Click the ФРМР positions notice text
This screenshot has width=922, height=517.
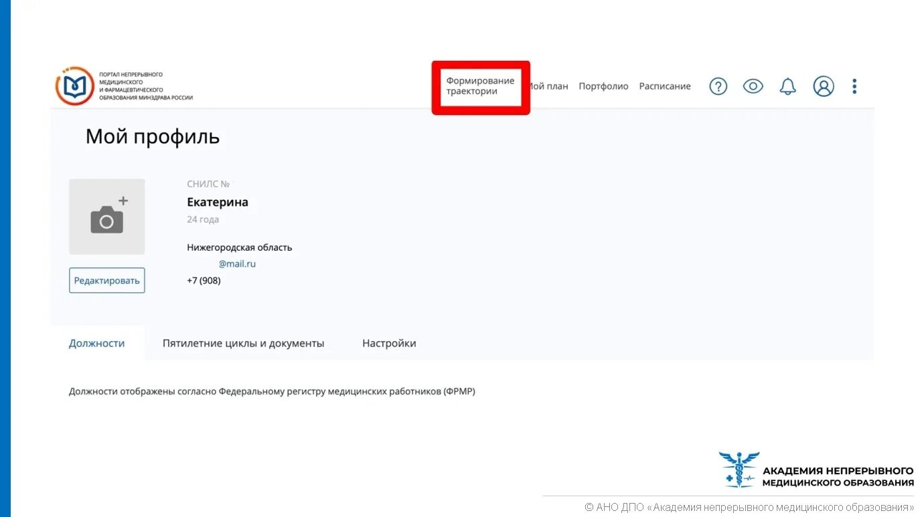pyautogui.click(x=272, y=391)
